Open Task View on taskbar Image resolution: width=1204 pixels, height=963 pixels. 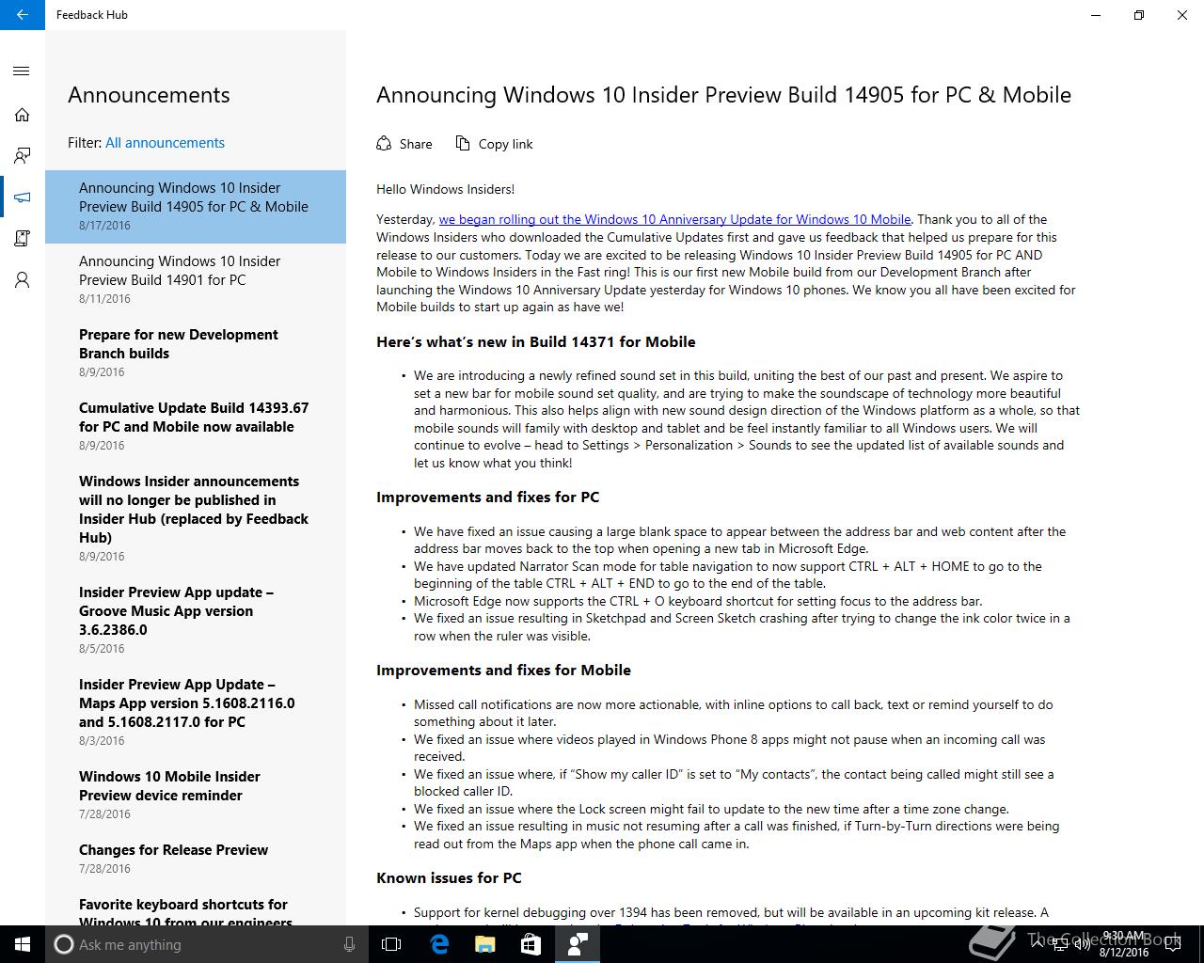pyautogui.click(x=391, y=944)
